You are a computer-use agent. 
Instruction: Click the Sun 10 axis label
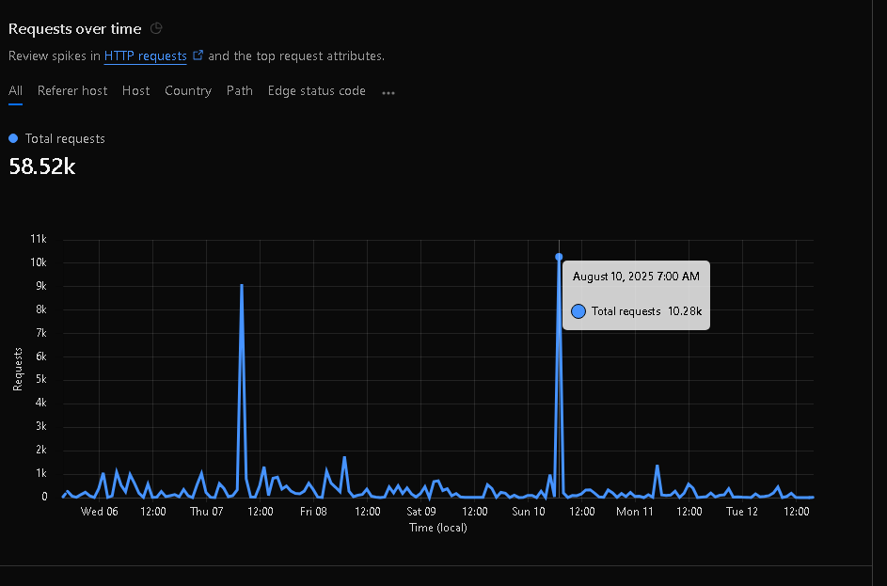tap(529, 512)
